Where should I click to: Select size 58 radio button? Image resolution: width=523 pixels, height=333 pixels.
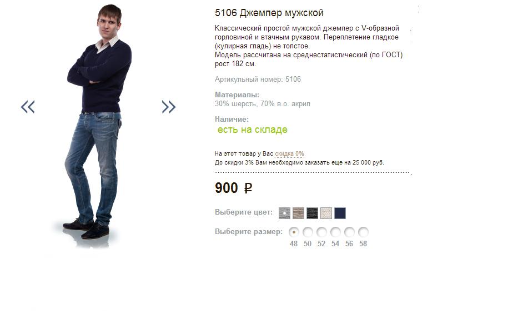tap(363, 232)
